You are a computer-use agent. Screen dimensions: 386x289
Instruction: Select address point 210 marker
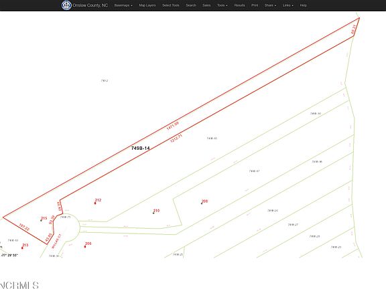(153, 213)
